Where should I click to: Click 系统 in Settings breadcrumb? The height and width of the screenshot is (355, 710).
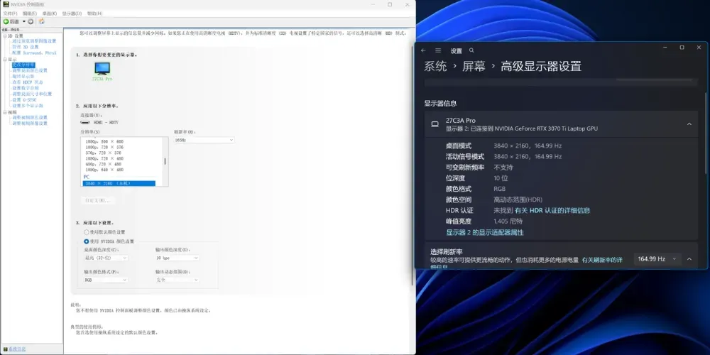tap(435, 66)
